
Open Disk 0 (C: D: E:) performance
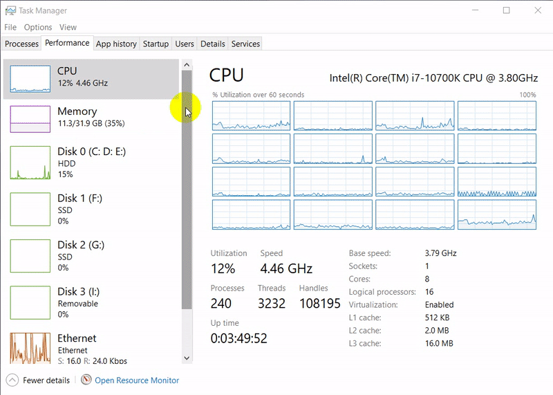click(x=91, y=163)
